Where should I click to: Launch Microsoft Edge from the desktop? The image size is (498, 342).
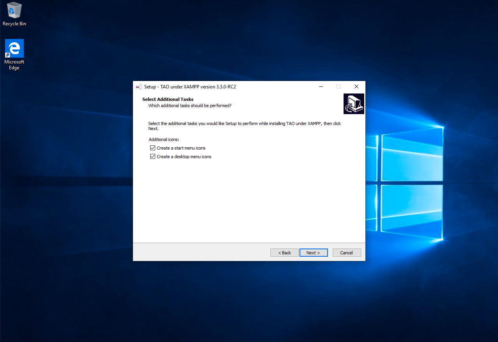pos(14,48)
